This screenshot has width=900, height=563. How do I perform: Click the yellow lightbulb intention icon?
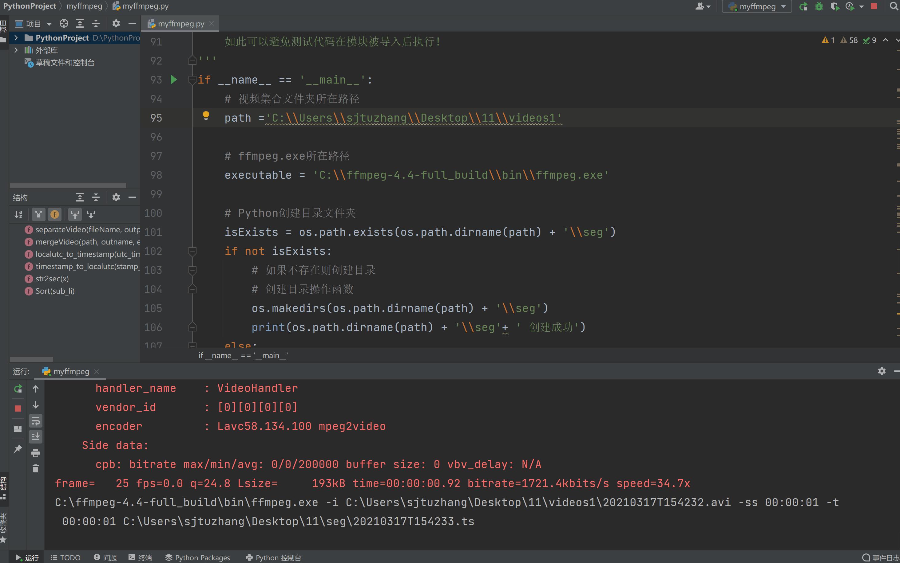[x=206, y=115]
